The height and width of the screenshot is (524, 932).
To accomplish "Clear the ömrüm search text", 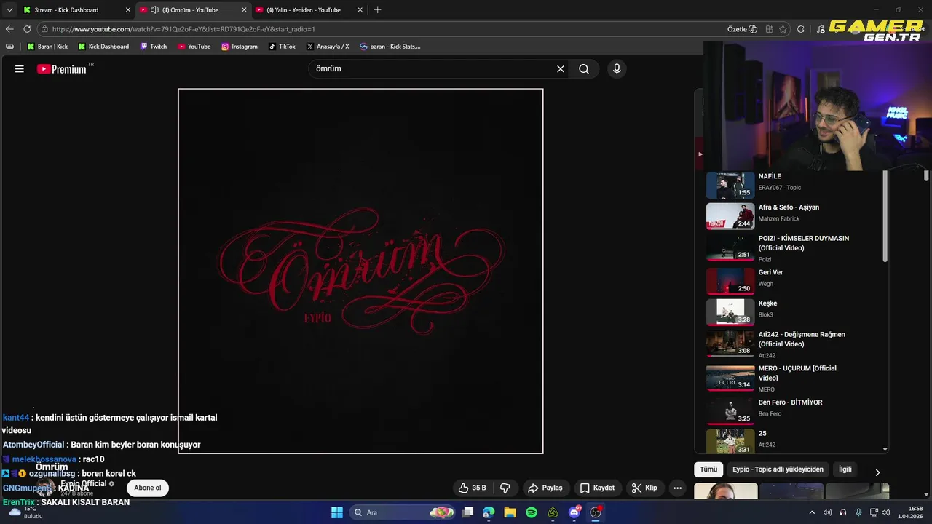I will click(561, 69).
